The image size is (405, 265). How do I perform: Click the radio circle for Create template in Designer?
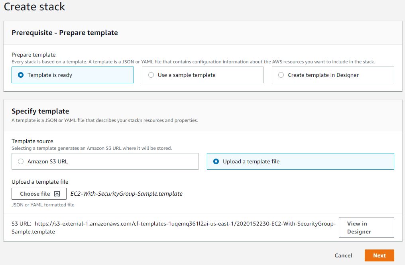point(281,75)
